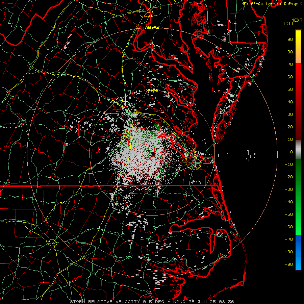Click the STORM RELATIVE VELOCITY caption text

[x=105, y=302]
